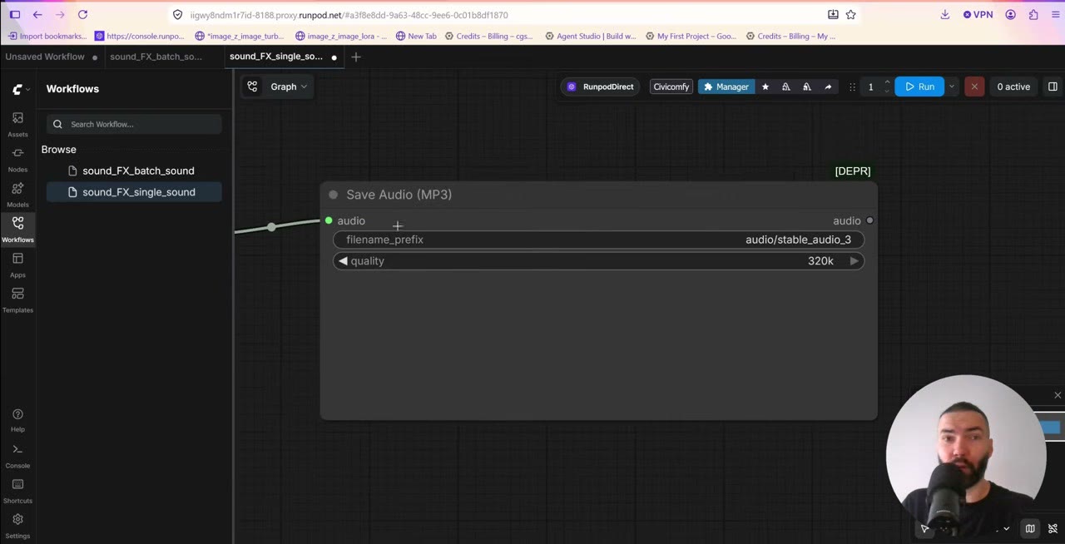Open the Models sidebar panel
This screenshot has width=1065, height=544.
point(17,194)
